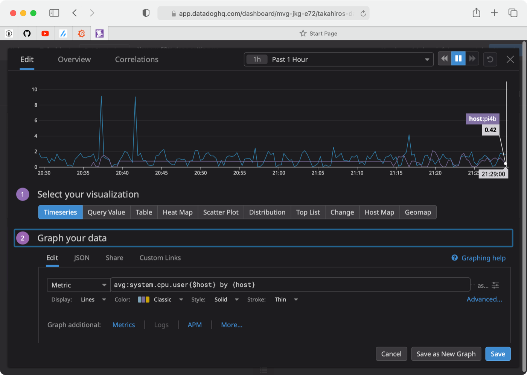Open the JSON sub-tab

point(82,258)
